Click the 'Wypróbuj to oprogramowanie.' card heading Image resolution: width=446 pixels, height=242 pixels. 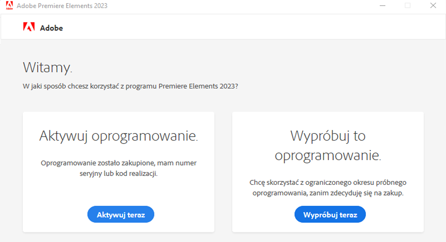click(x=328, y=145)
